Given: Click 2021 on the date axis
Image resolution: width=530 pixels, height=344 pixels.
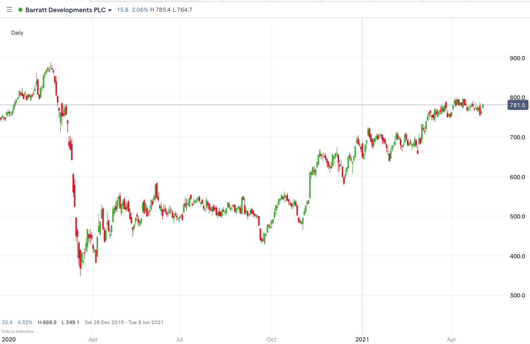Looking at the screenshot, I should pyautogui.click(x=363, y=339).
